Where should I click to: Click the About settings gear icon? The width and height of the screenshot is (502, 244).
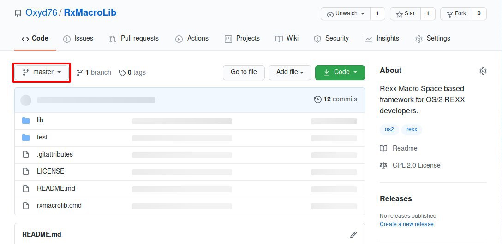pos(483,71)
